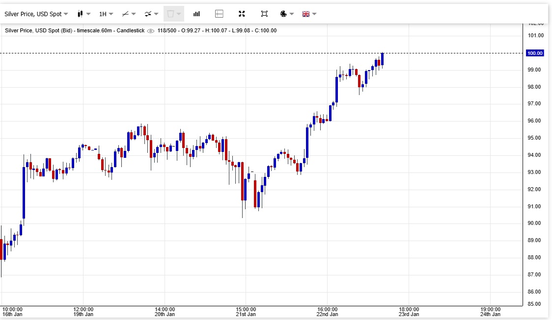Toggle the crosshair grid icon
This screenshot has height=320, width=552.
pyautogui.click(x=219, y=14)
